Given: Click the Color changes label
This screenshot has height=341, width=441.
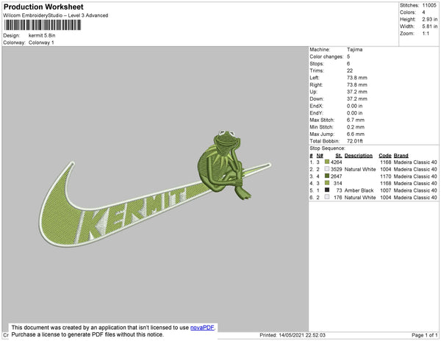Looking at the screenshot, I should point(326,57).
